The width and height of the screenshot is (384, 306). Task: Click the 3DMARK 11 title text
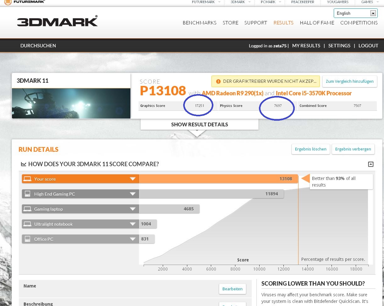click(x=33, y=81)
